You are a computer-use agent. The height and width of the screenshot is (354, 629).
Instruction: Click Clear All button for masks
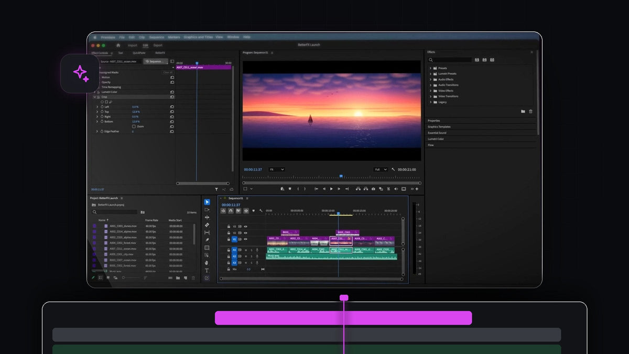pos(168,72)
